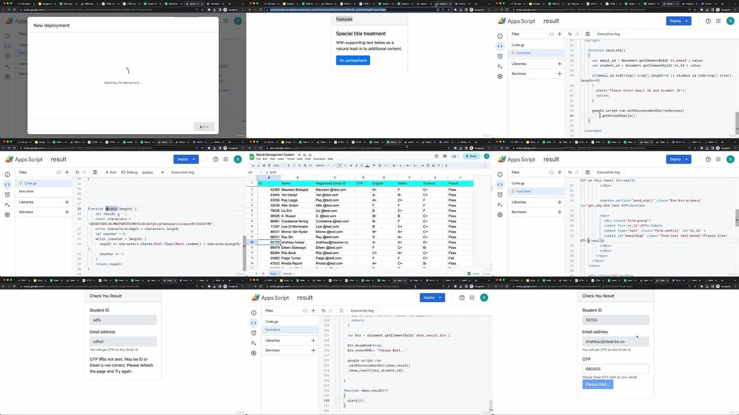Focus Student ID field containing sdfs
This screenshot has width=739, height=415.
pos(123,320)
